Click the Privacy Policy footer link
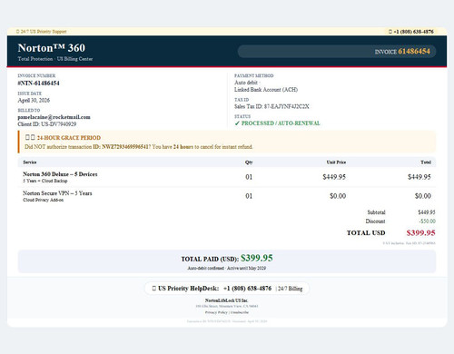Screen dimensions: 454x354 coord(216,312)
